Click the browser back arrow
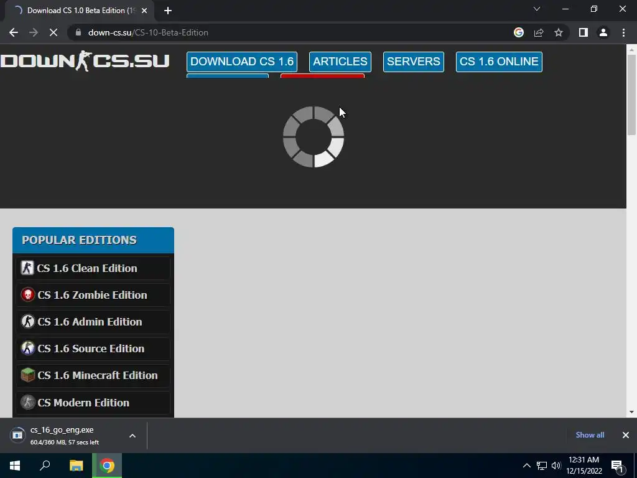This screenshot has width=637, height=478. (x=14, y=32)
